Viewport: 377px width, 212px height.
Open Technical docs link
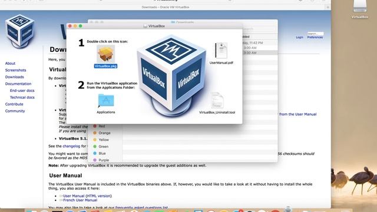point(22,97)
